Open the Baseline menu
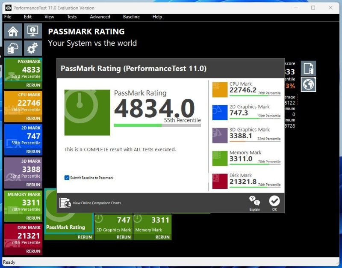This screenshot has width=342, height=268. pos(131,17)
